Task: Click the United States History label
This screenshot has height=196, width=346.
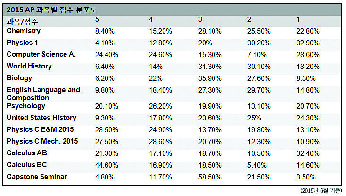Action: (41, 118)
